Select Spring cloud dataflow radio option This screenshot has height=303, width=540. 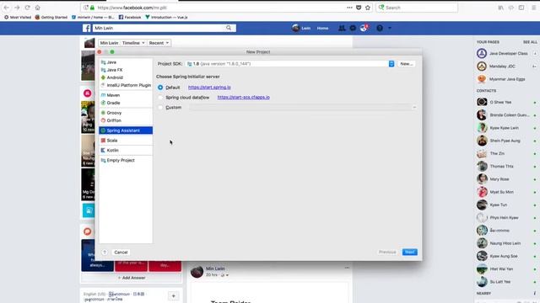pos(160,98)
